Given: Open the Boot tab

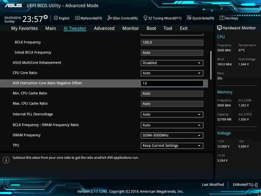Looking at the screenshot, I should click(151, 28).
